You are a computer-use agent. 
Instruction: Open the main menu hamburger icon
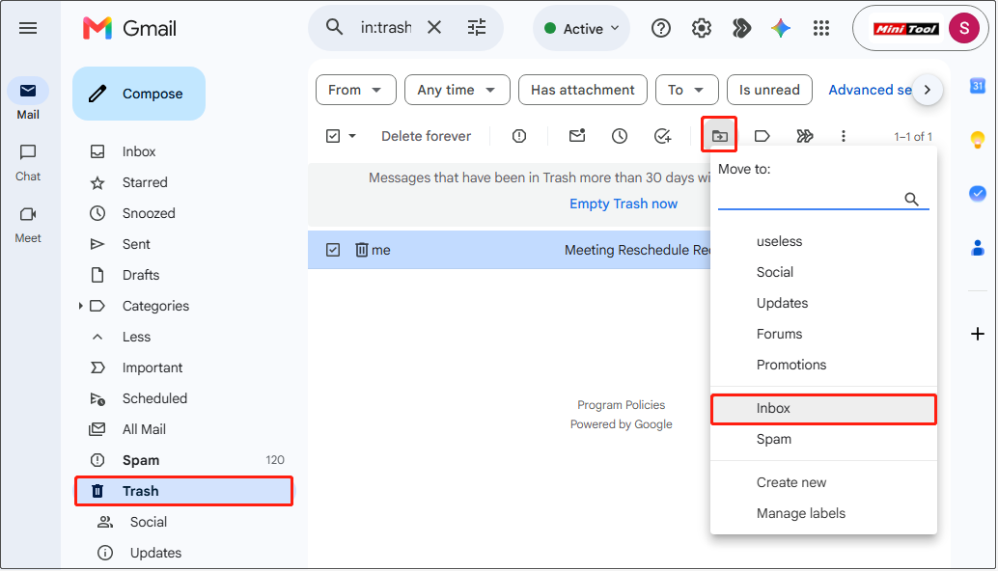click(28, 28)
